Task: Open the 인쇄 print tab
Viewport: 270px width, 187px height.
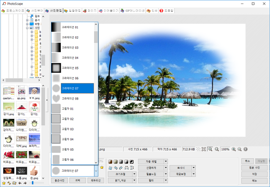Action: tap(152, 11)
